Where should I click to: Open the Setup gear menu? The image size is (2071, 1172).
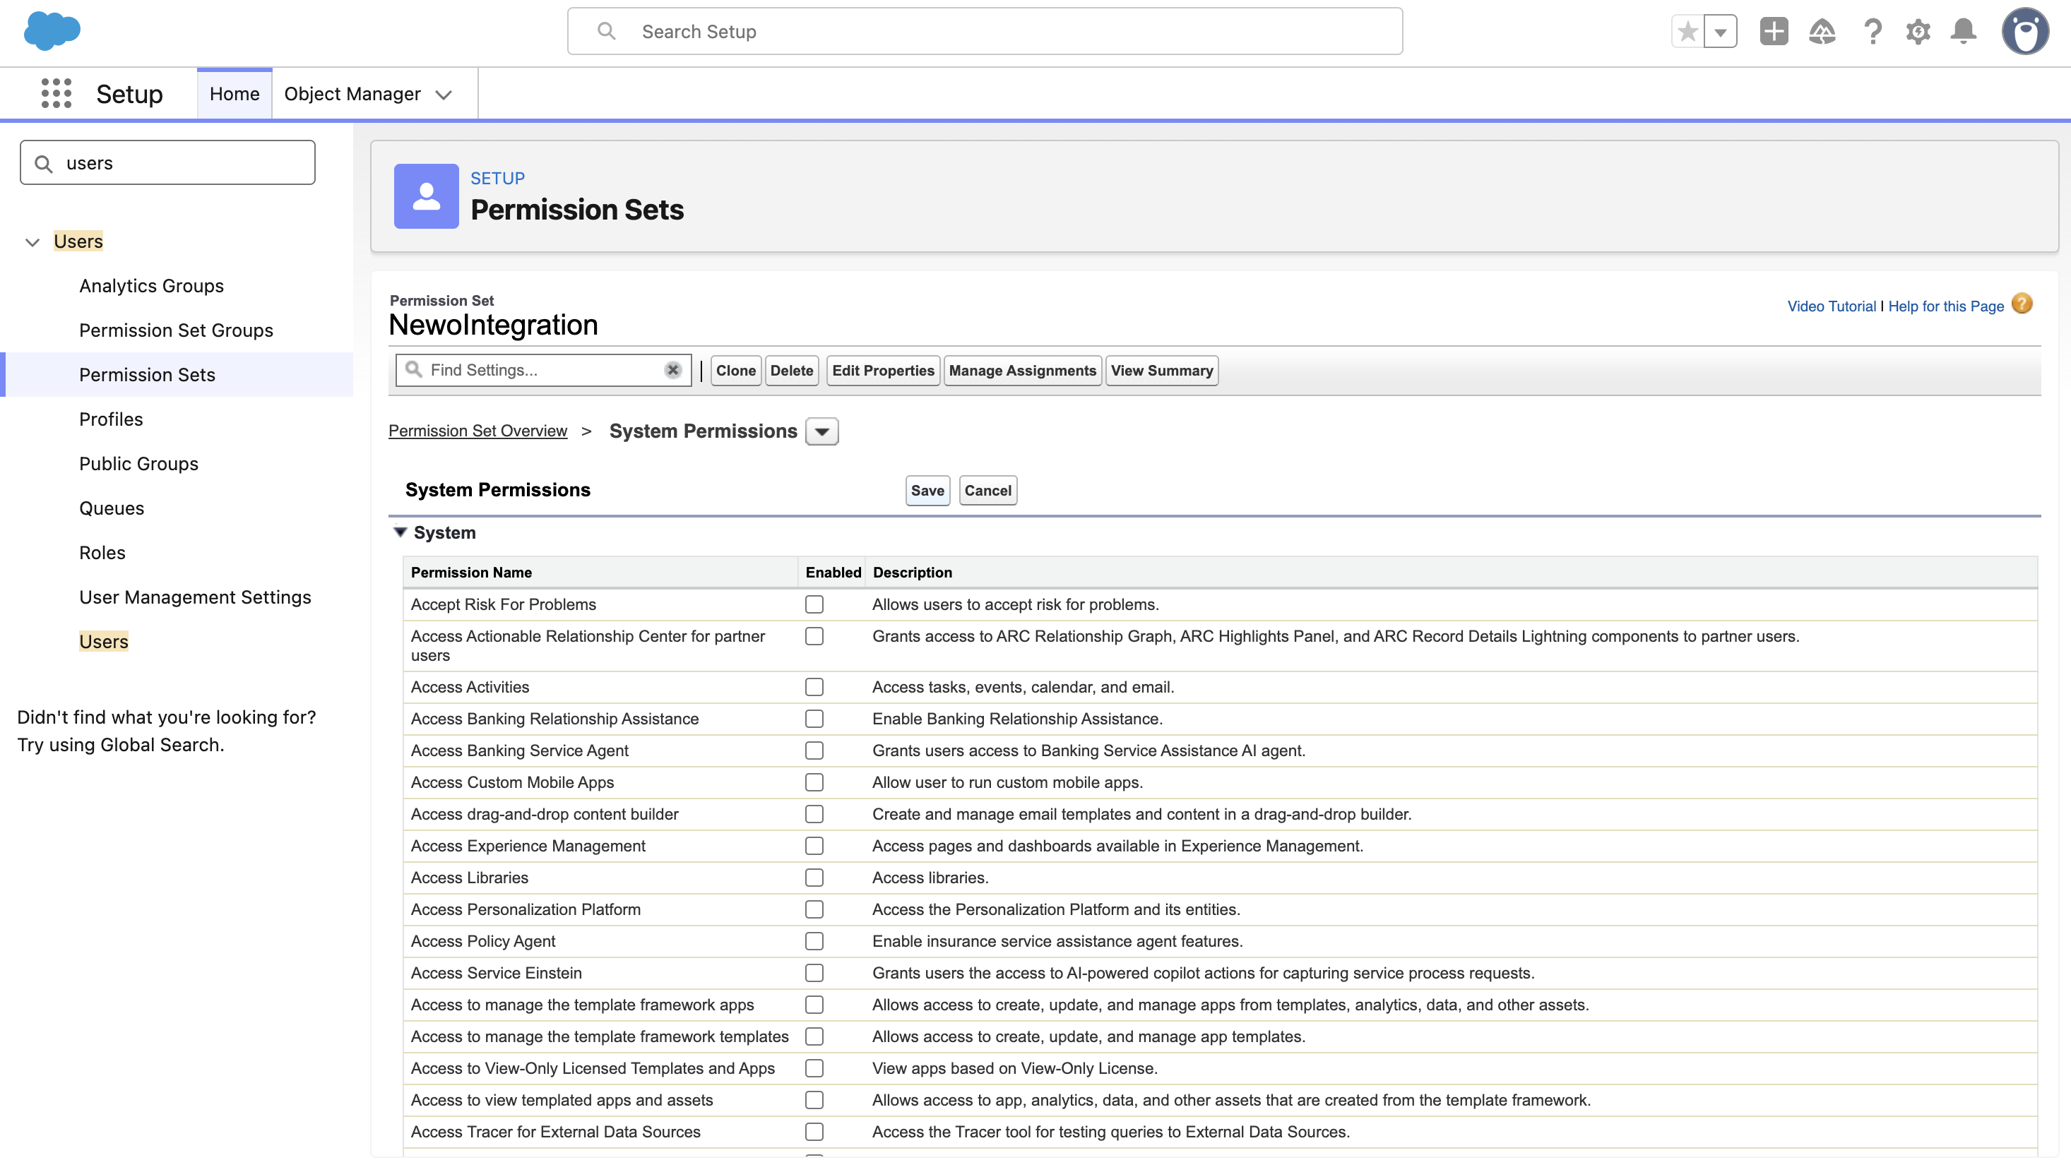point(1918,31)
